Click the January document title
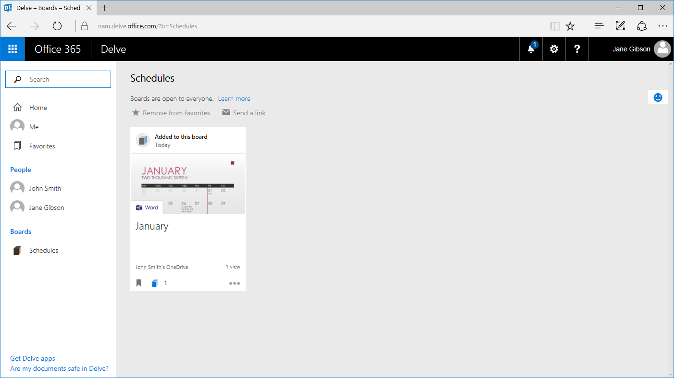This screenshot has width=674, height=378. click(152, 226)
